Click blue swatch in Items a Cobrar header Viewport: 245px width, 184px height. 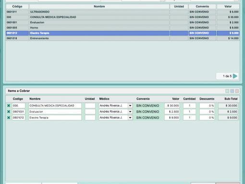click(x=232, y=91)
